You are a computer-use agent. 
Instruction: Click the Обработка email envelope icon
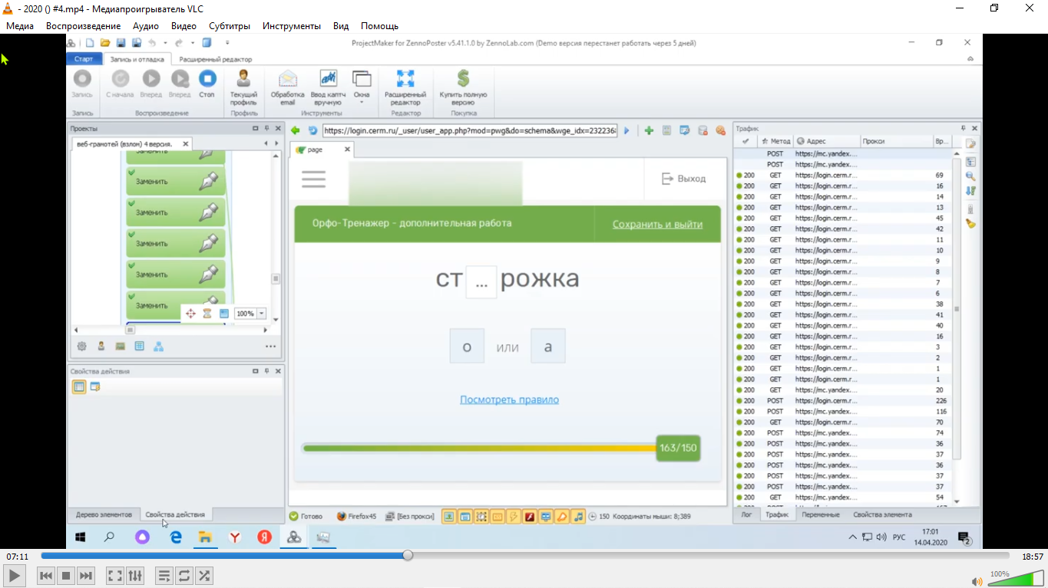click(287, 79)
